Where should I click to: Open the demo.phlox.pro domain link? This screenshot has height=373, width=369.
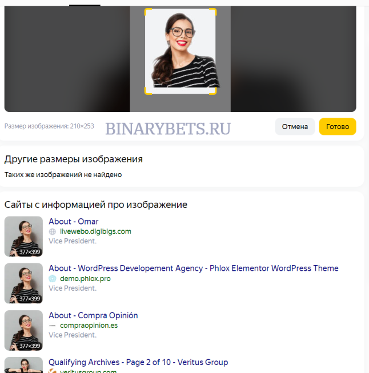(85, 279)
